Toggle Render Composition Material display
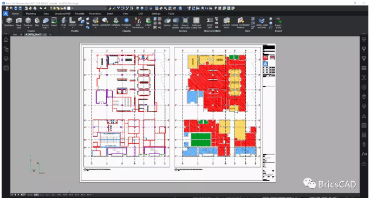The height and width of the screenshot is (198, 370). (x=240, y=23)
